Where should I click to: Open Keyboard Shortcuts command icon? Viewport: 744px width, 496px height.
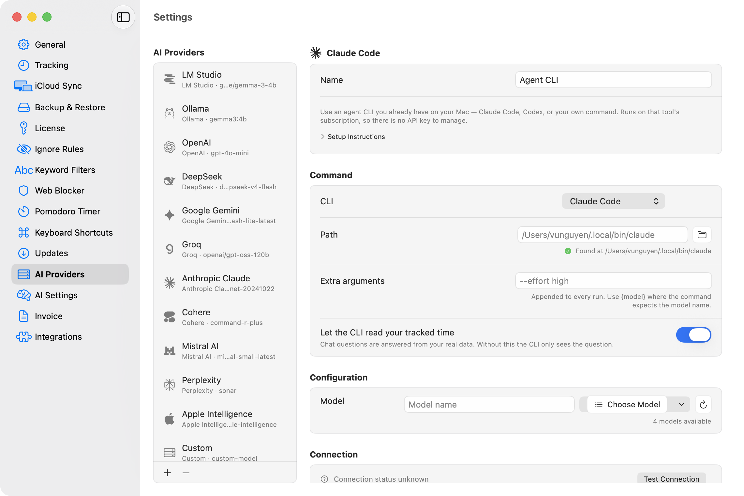pyautogui.click(x=23, y=233)
